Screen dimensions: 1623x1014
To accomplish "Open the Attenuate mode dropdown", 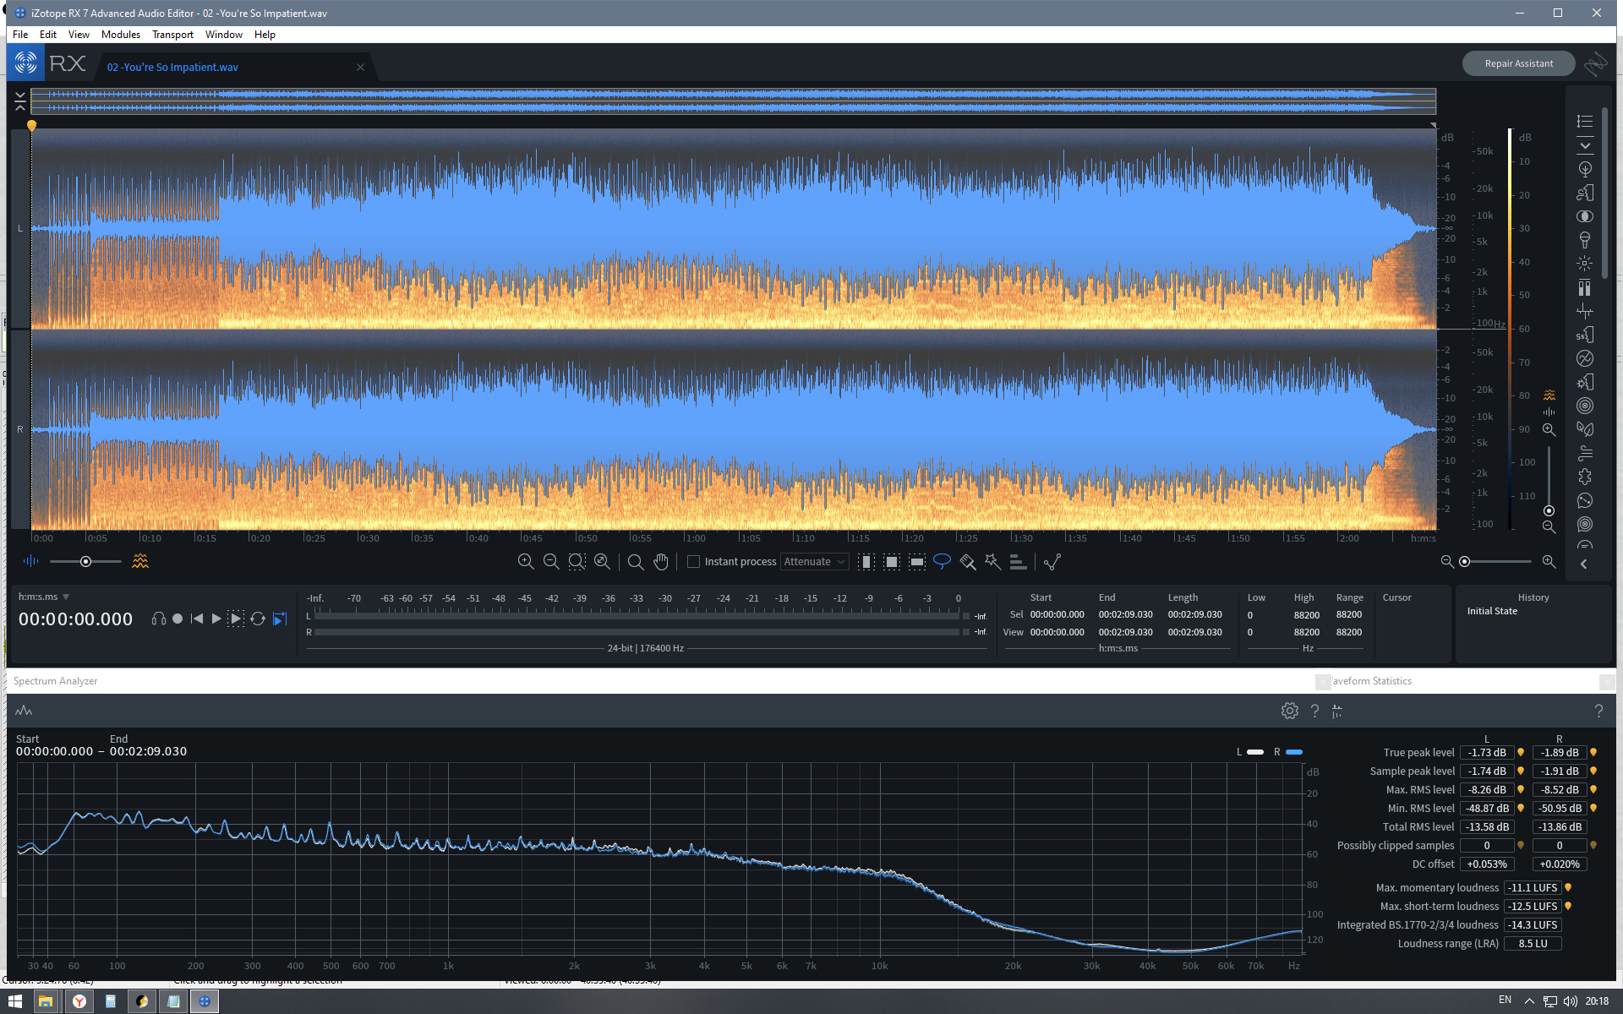I will click(815, 561).
